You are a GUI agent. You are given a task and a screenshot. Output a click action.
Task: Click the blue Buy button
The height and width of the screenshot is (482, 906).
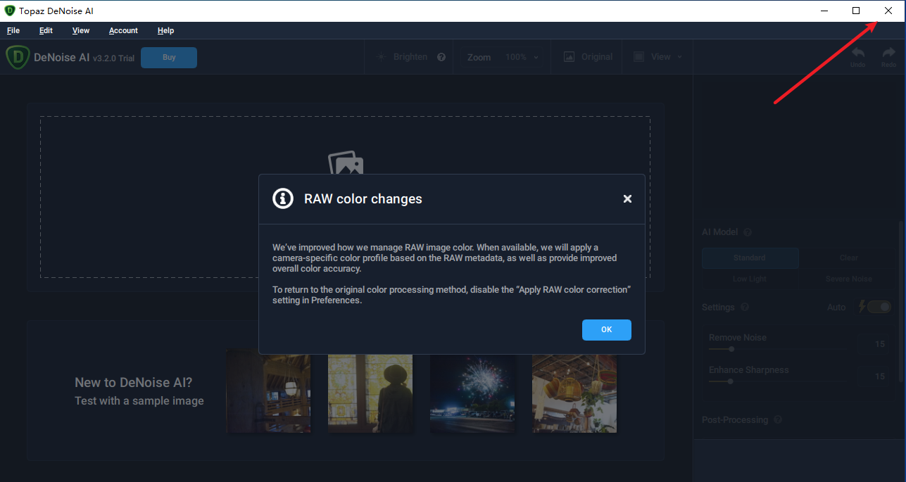click(x=169, y=58)
